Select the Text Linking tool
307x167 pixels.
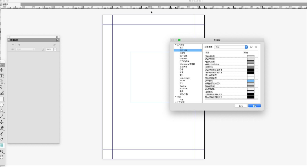[x=2, y=81]
